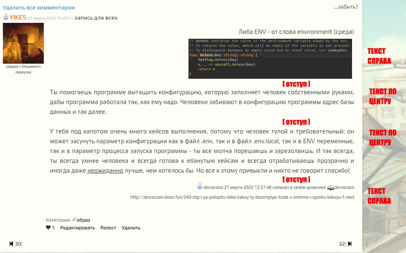Open the Getenv code snippet image

point(270,58)
